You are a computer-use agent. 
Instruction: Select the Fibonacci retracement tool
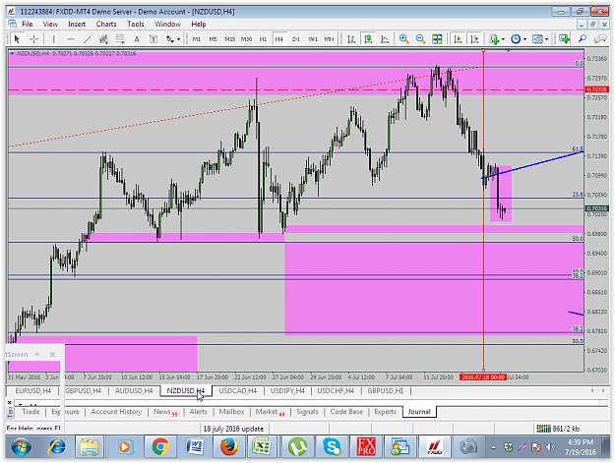(120, 38)
